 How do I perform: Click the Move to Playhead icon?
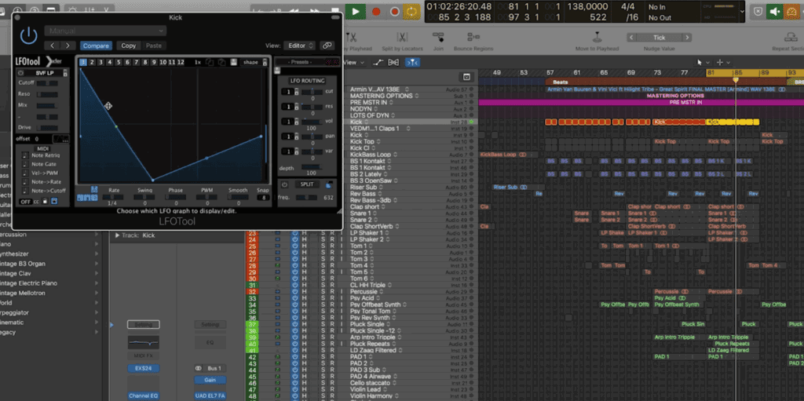click(x=597, y=38)
